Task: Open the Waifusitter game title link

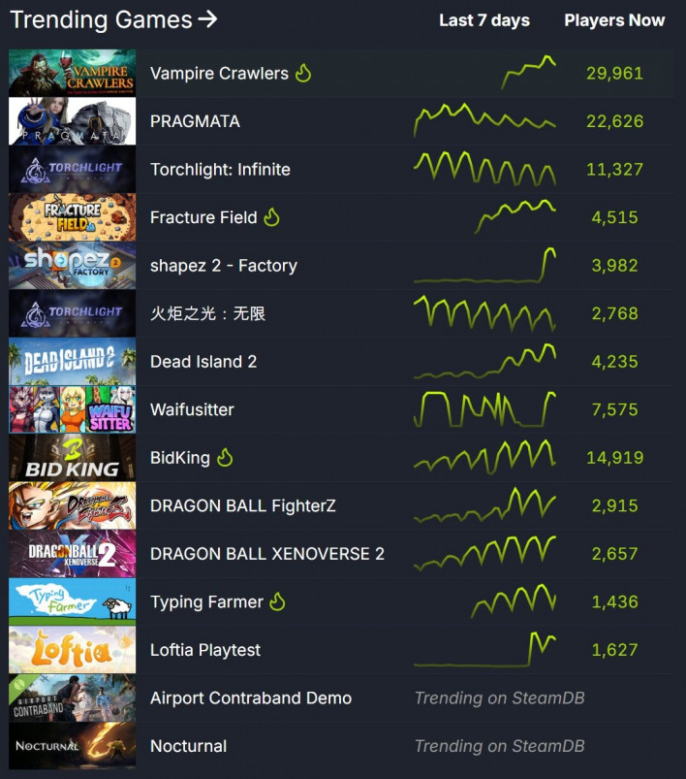Action: point(192,409)
